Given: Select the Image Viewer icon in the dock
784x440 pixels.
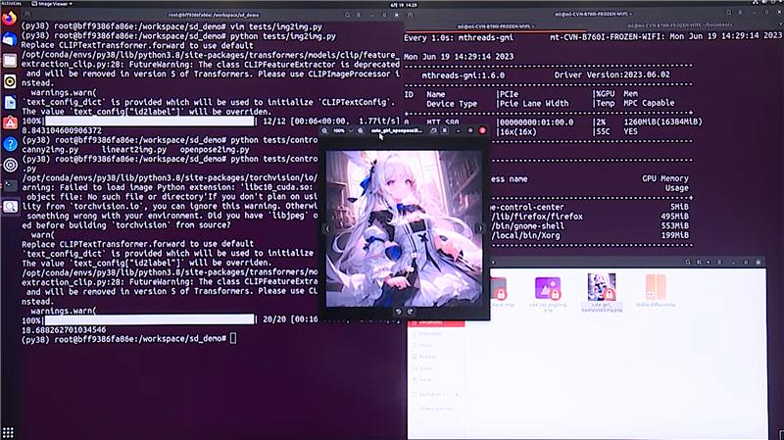Looking at the screenshot, I should pos(10,207).
